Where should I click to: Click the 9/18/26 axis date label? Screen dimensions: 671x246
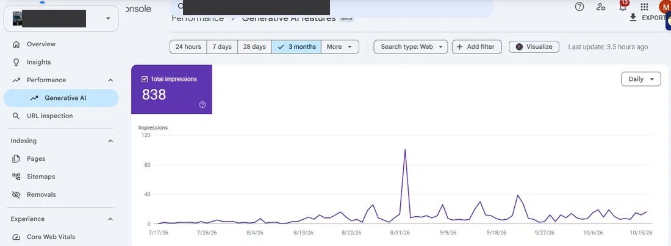497,233
